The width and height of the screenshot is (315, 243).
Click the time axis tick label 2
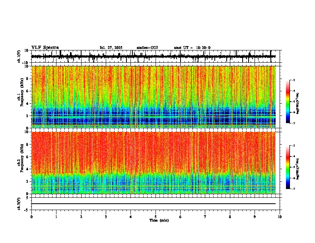pyautogui.click(x=81, y=217)
